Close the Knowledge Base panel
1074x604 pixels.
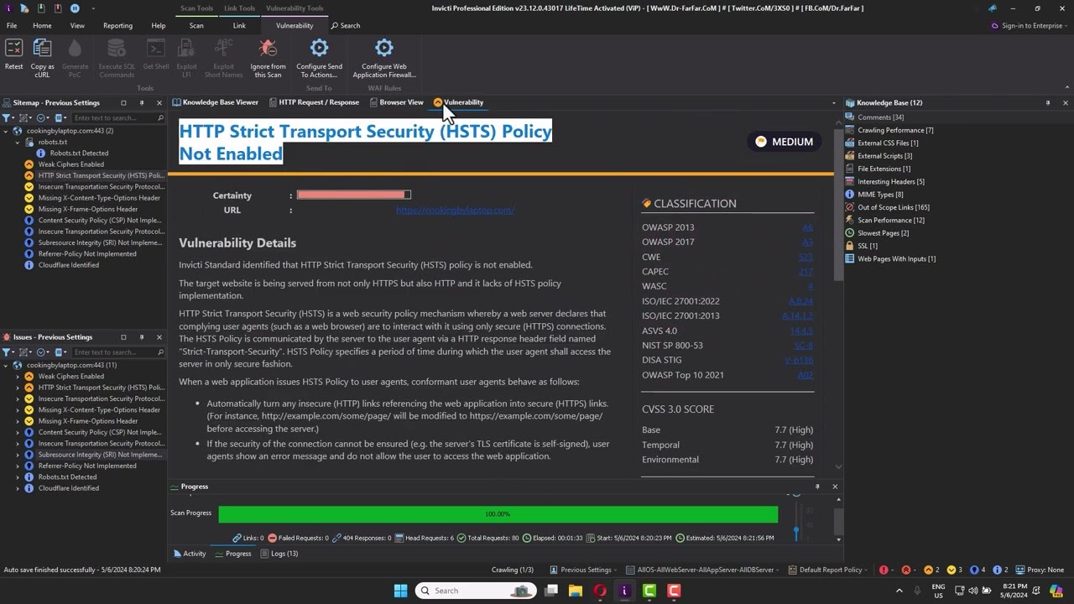pos(1065,102)
